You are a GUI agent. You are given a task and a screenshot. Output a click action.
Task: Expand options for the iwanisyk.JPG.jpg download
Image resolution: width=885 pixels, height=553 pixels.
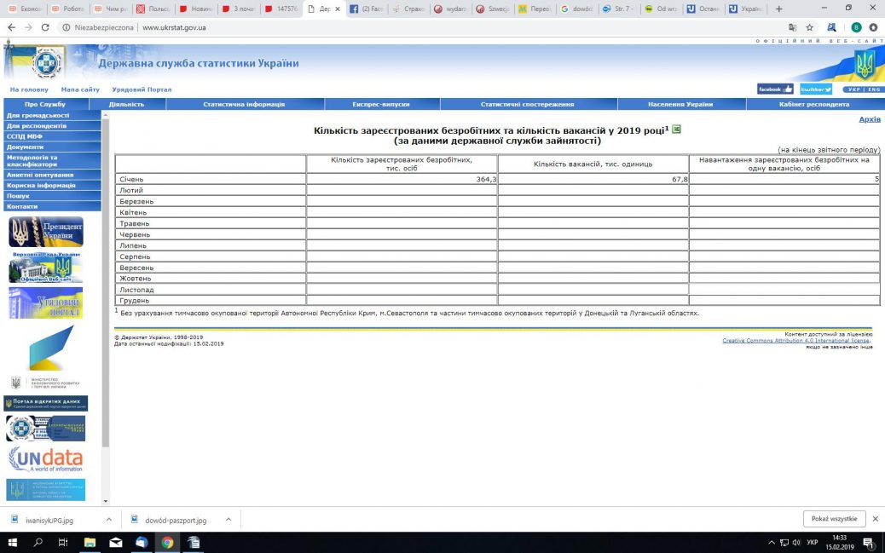click(108, 519)
